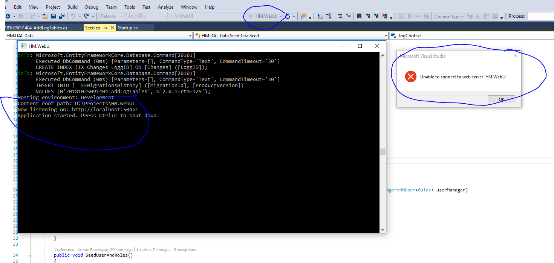Click the greyed SQL toolbar icon
The width and height of the screenshot is (554, 263).
pos(418,16)
